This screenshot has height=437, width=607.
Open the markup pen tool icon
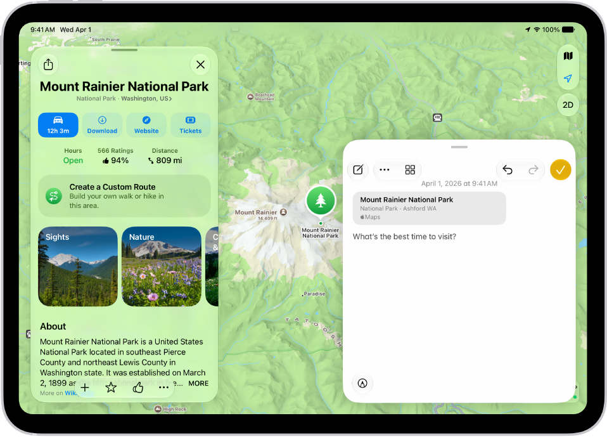(362, 383)
